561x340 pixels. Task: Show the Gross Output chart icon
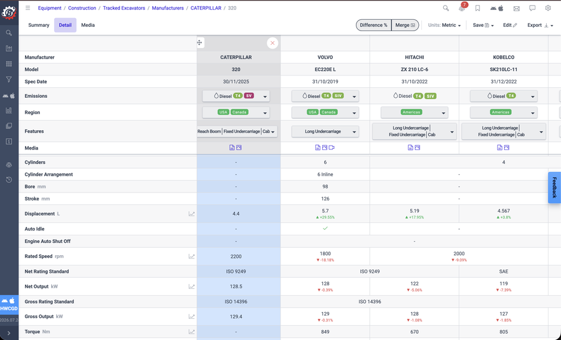(192, 316)
